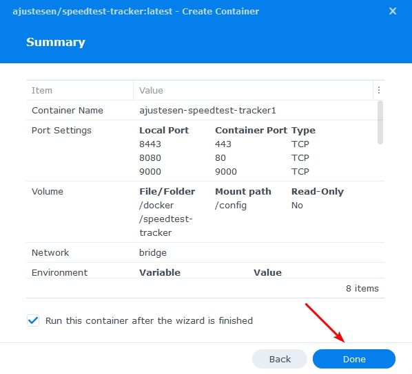Click the Summary title heading
The height and width of the screenshot is (374, 412).
tap(56, 42)
